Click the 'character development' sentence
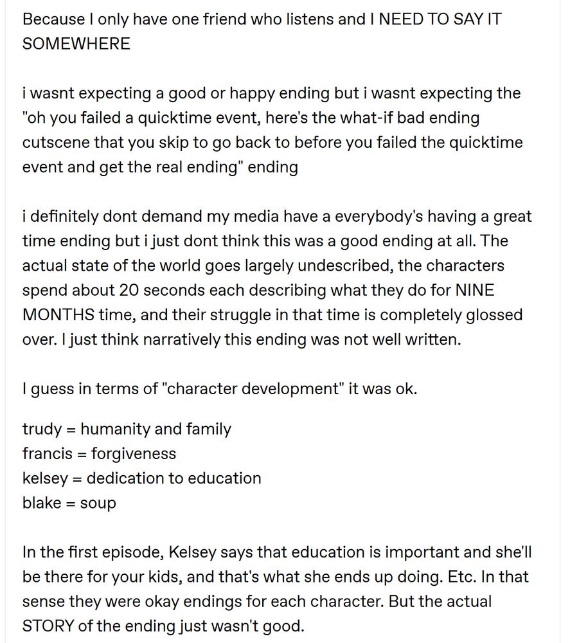The image size is (579, 643). tap(220, 388)
